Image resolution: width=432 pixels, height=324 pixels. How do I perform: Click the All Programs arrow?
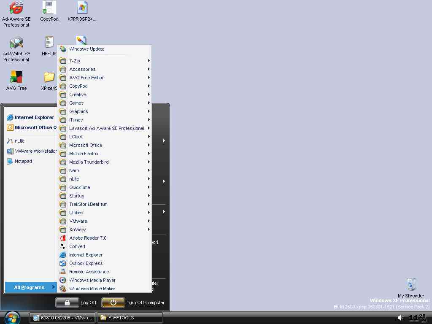click(53, 287)
